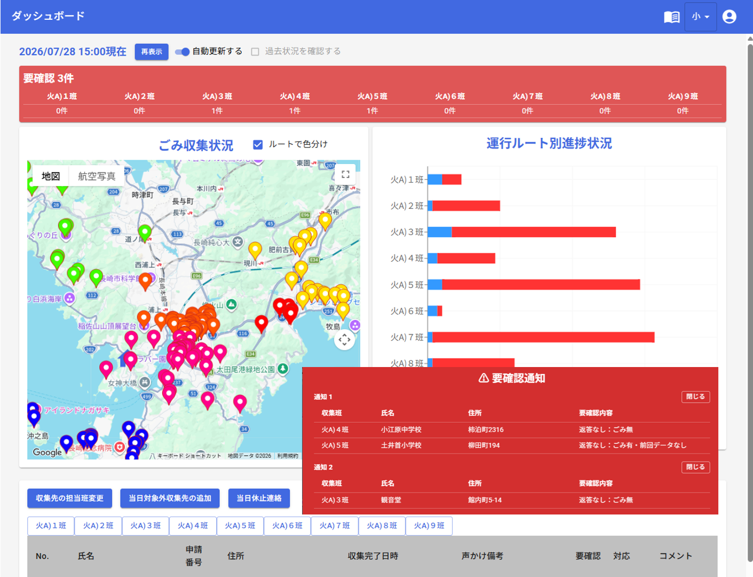Click the 火A)５班 red progress bar
Image resolution: width=753 pixels, height=577 pixels.
(541, 284)
